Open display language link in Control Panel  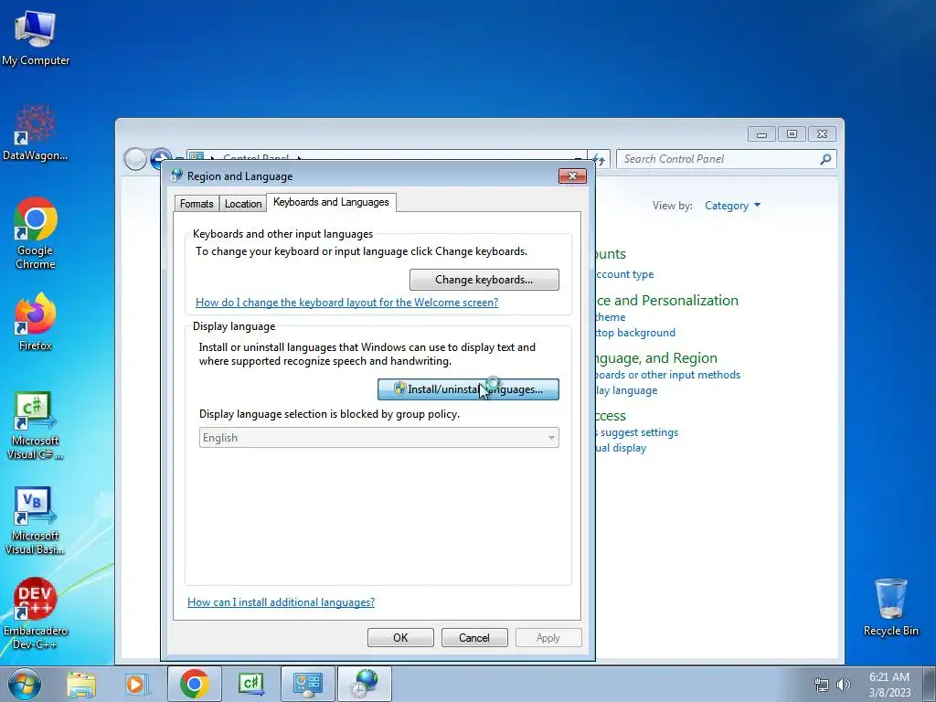coord(626,390)
